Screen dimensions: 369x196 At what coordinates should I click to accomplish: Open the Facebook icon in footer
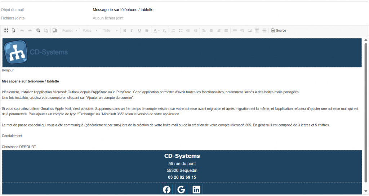coord(166,190)
